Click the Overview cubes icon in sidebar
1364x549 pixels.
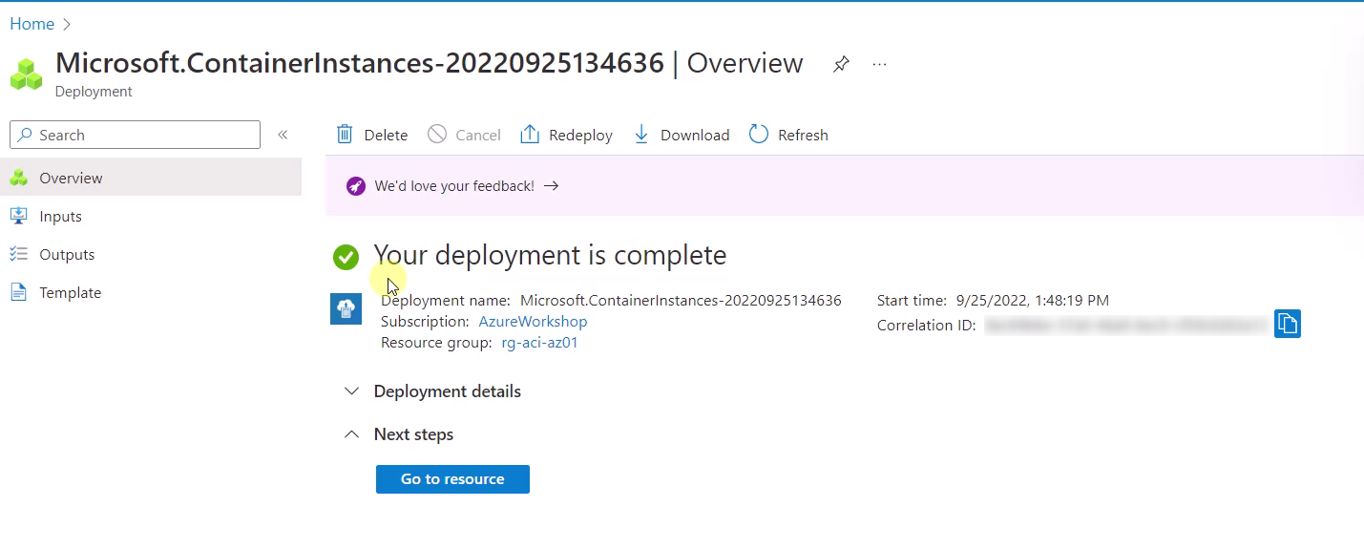pos(18,178)
